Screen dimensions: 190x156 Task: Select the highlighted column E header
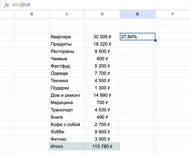pyautogui.click(x=138, y=14)
